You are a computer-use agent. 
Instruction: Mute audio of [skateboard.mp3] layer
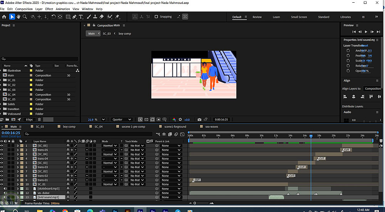5,189
